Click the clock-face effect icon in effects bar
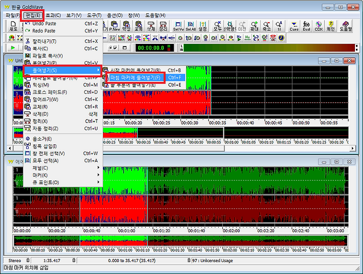363x274 pixels. 281,38
